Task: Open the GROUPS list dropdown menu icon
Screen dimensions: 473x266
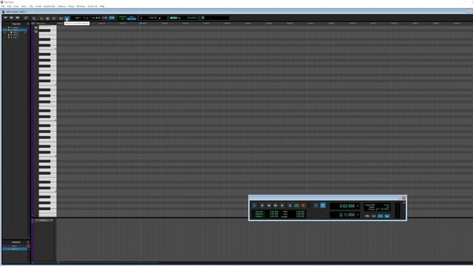Action: click(28, 242)
